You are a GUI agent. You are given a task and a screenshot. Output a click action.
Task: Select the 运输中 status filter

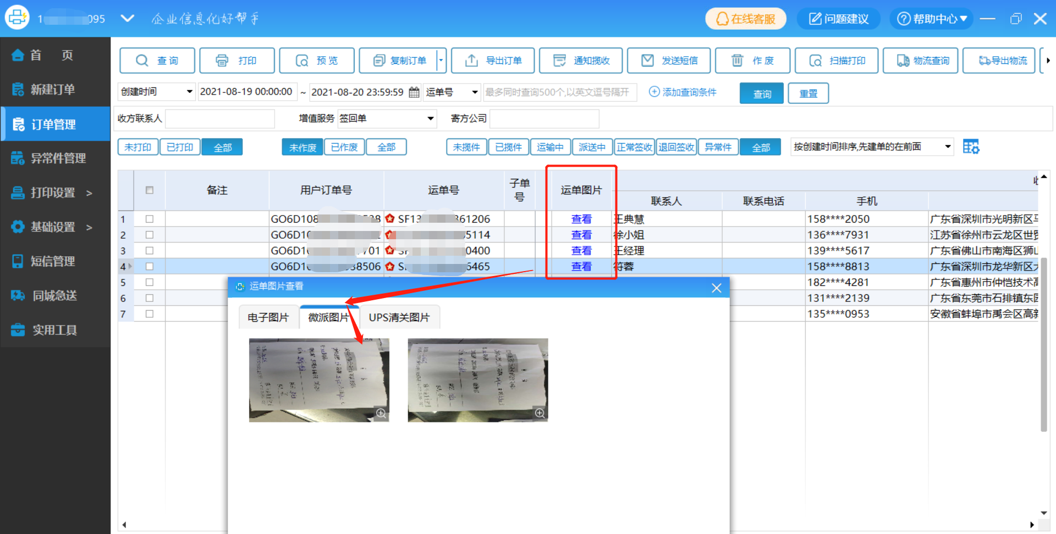point(551,147)
